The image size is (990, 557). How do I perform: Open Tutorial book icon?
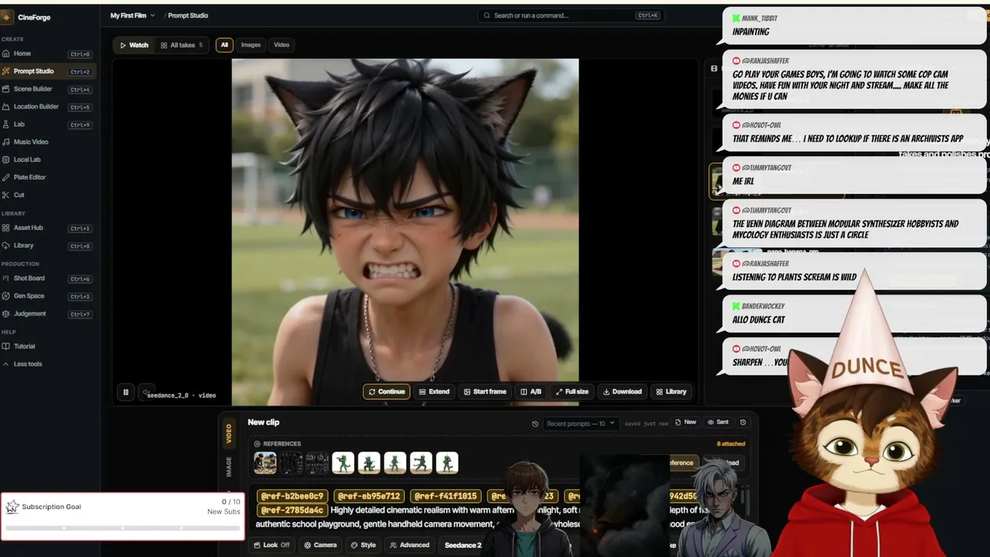click(x=6, y=347)
